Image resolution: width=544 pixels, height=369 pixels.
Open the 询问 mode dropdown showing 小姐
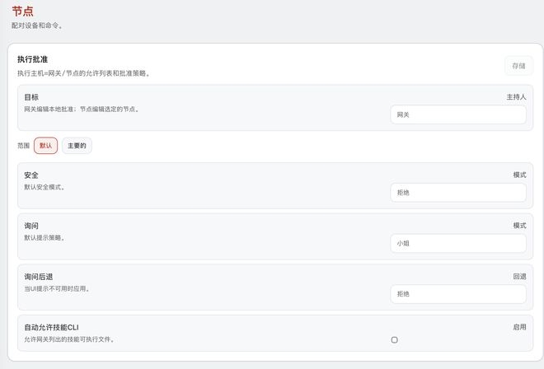pos(458,244)
